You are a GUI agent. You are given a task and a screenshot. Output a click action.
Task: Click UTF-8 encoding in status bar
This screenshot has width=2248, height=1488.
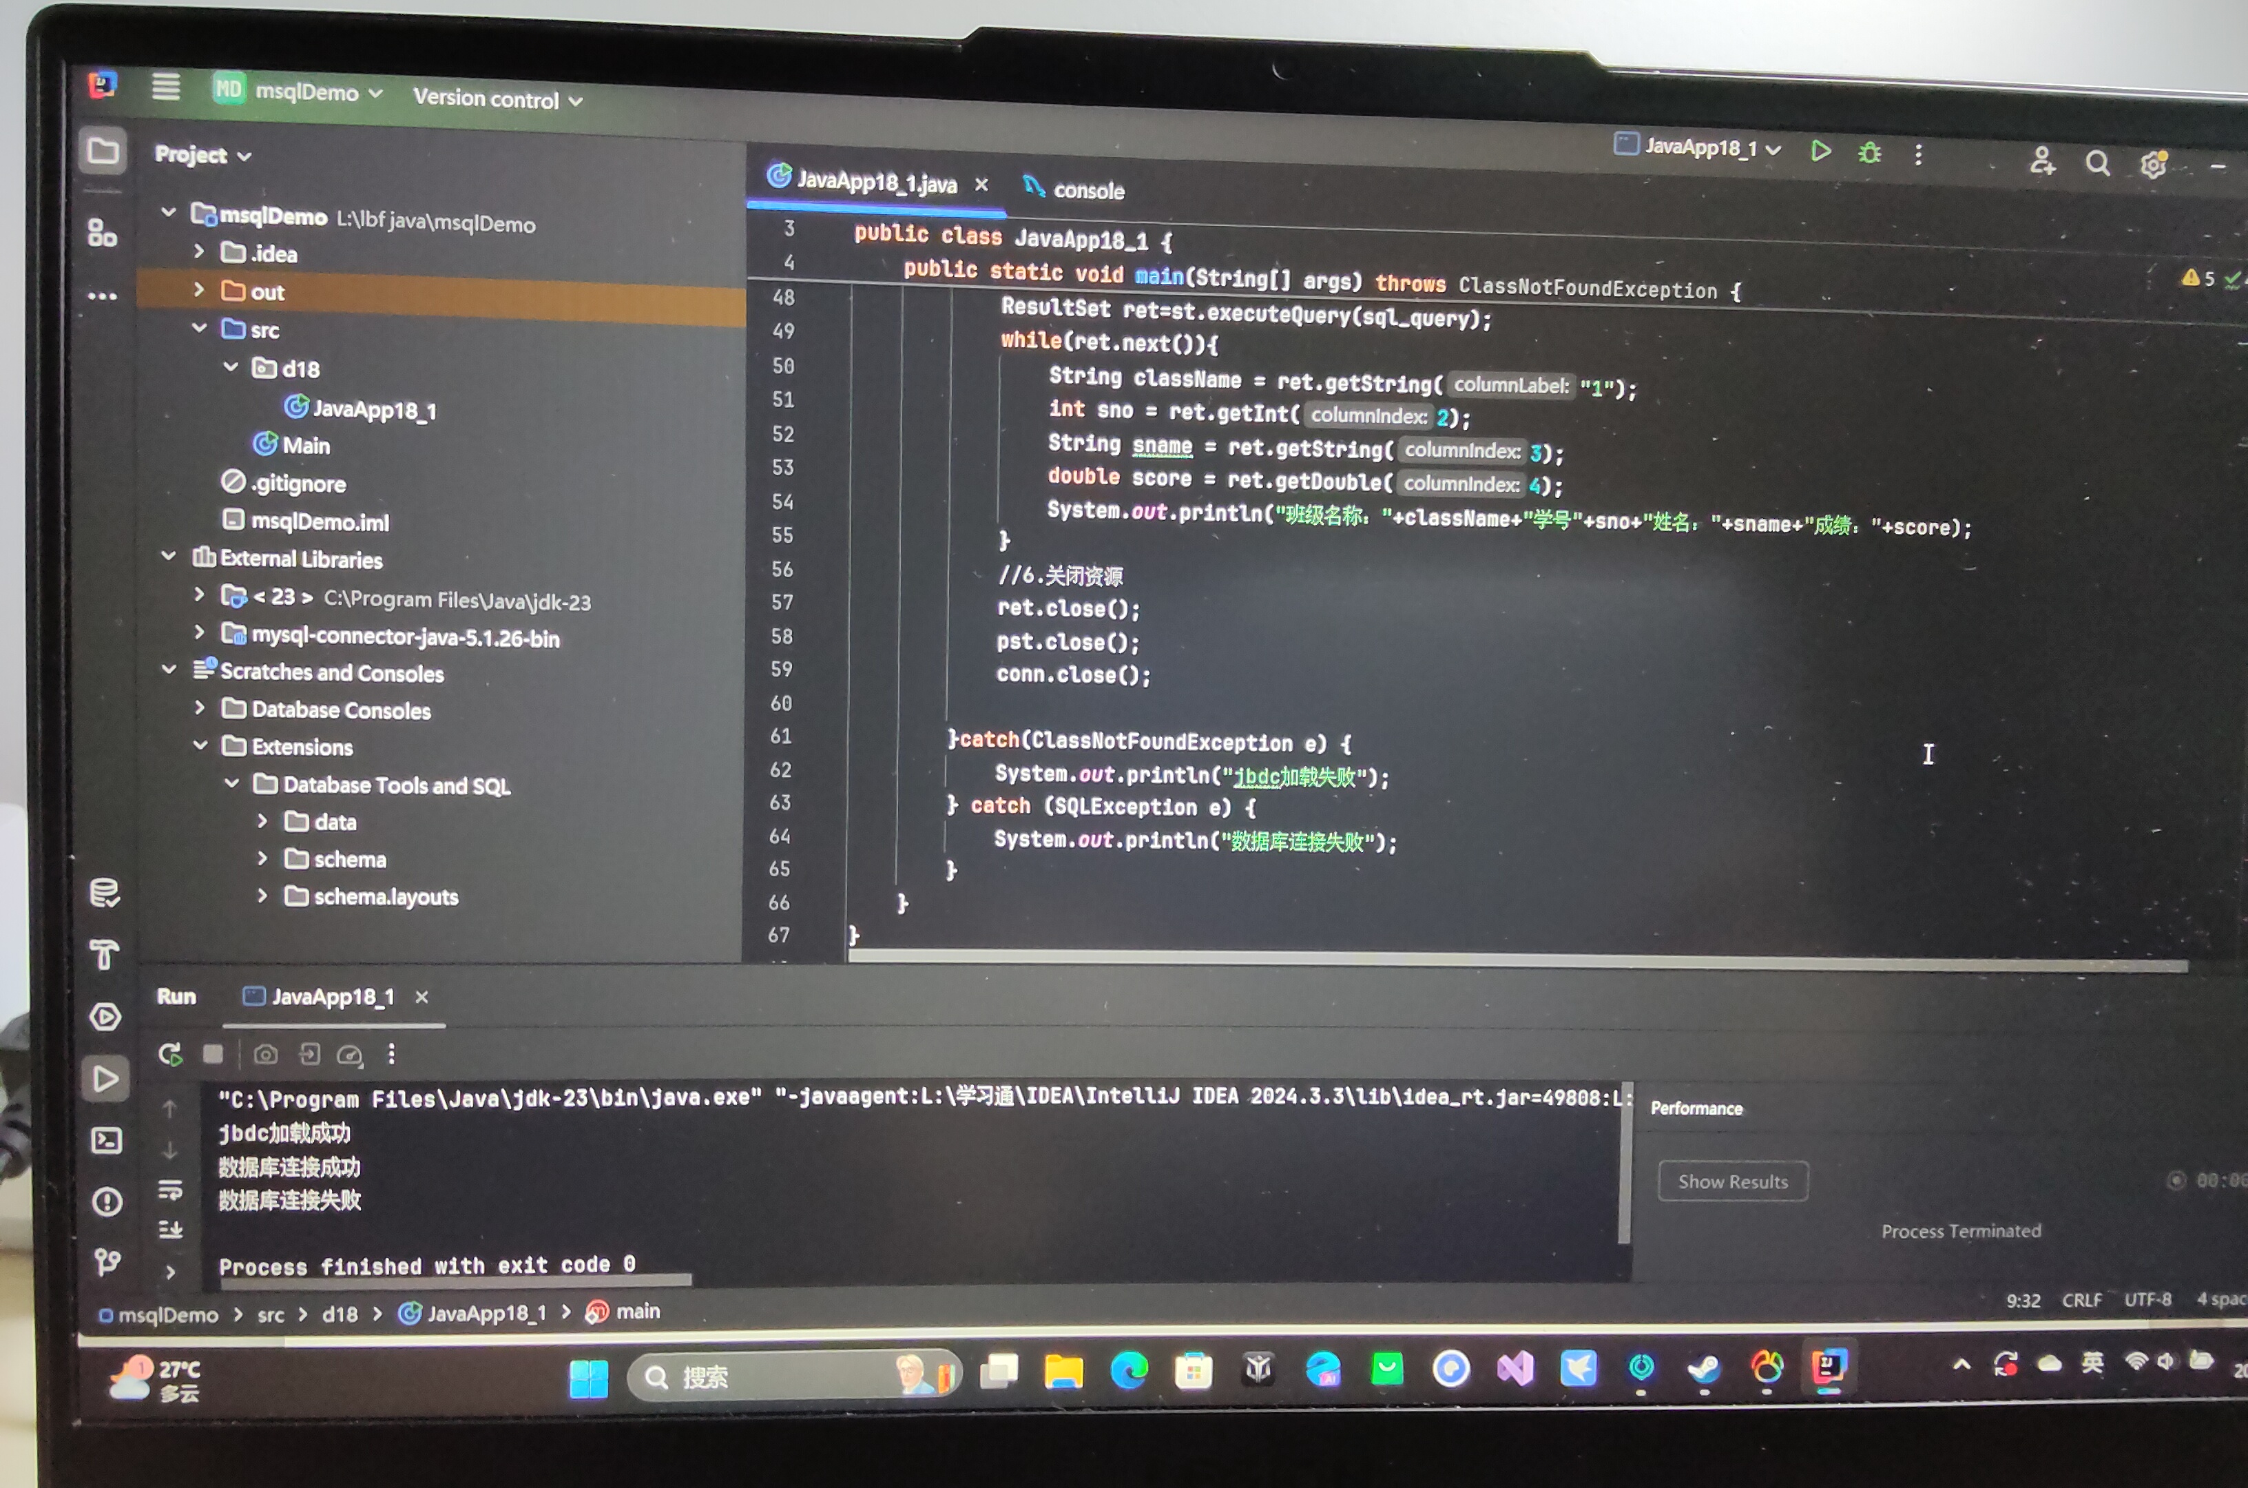click(2147, 1299)
